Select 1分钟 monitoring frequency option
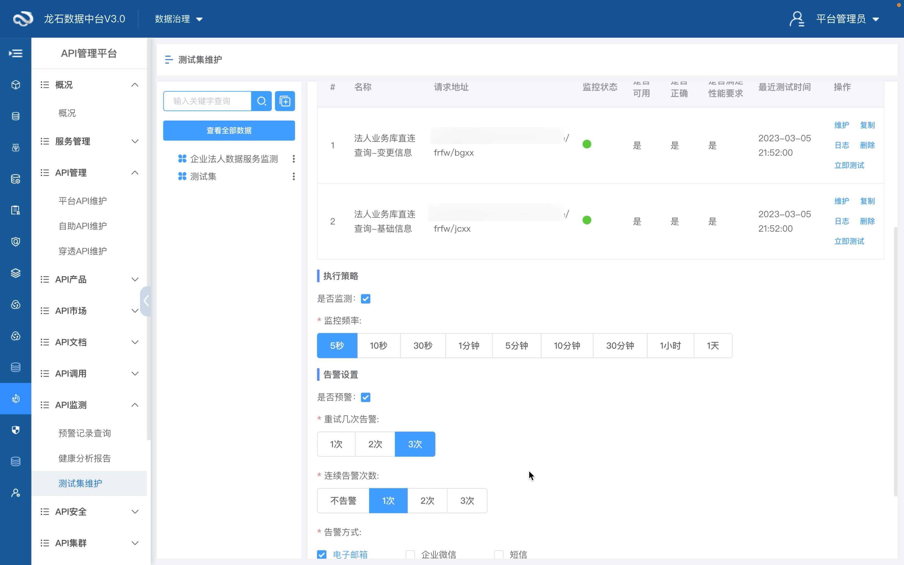Viewport: 904px width, 565px height. (x=468, y=346)
